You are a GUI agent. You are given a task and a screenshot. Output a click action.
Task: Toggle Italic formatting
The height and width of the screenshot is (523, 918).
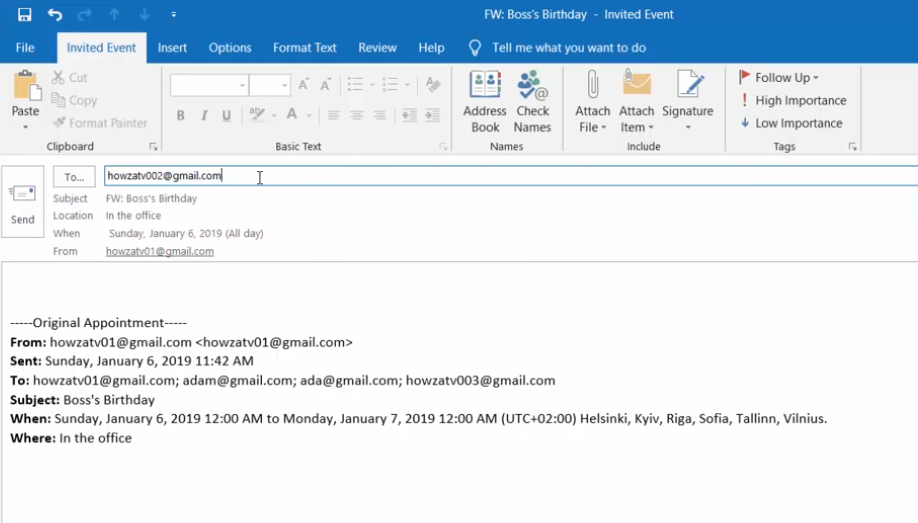click(x=204, y=115)
